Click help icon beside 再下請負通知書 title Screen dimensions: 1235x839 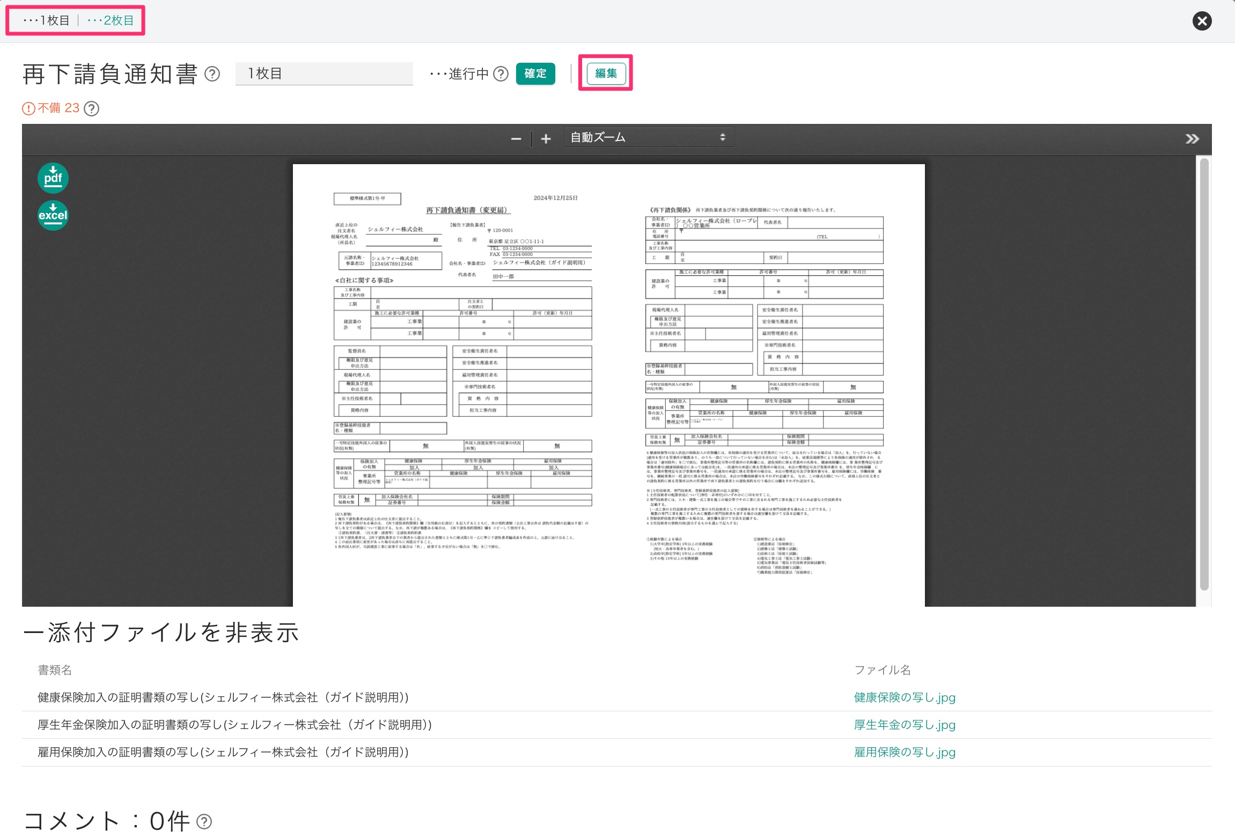(212, 74)
